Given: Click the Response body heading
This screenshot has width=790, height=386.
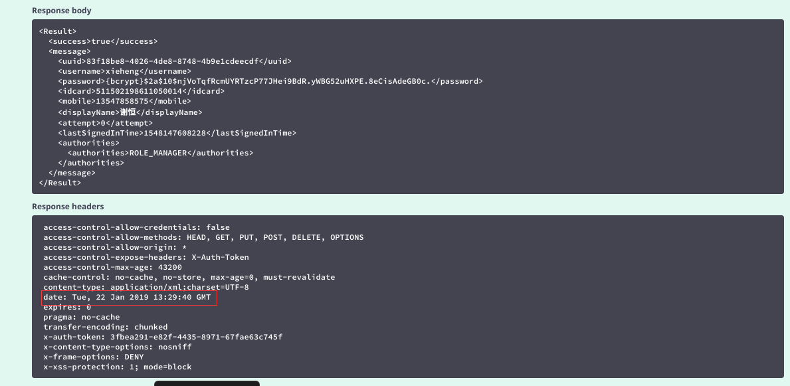Looking at the screenshot, I should pyautogui.click(x=62, y=11).
